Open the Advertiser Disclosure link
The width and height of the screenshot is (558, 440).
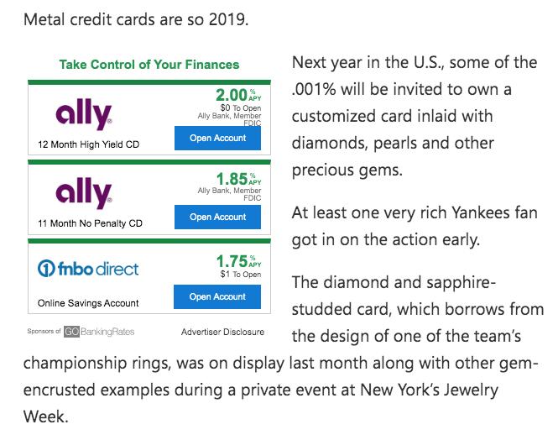[x=222, y=332]
